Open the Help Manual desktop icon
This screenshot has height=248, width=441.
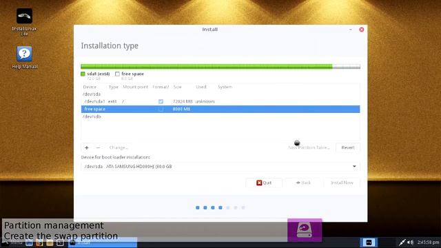coord(25,58)
